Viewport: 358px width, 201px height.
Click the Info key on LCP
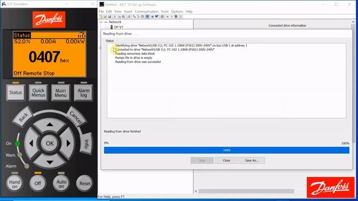pos(87,143)
